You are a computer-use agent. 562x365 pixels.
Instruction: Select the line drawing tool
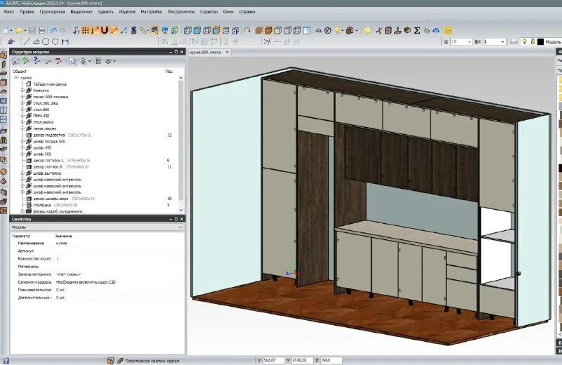[x=27, y=41]
